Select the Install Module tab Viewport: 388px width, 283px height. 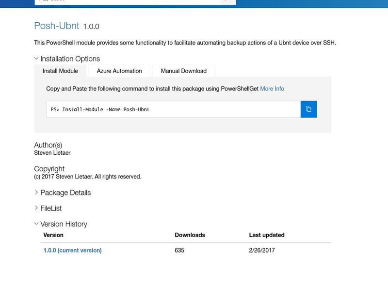[x=60, y=71]
